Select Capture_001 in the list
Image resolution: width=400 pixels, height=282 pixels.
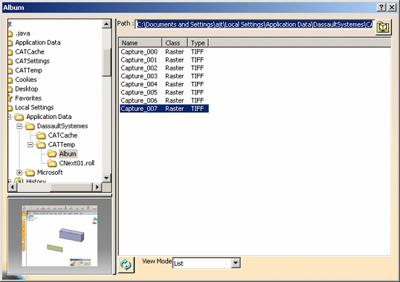[x=164, y=60]
